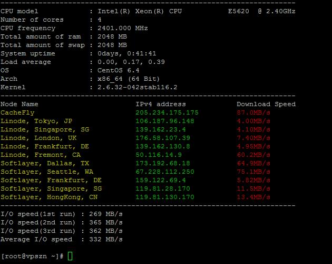
Task: Click IP address 139.162.130.8
Action: pos(163,147)
